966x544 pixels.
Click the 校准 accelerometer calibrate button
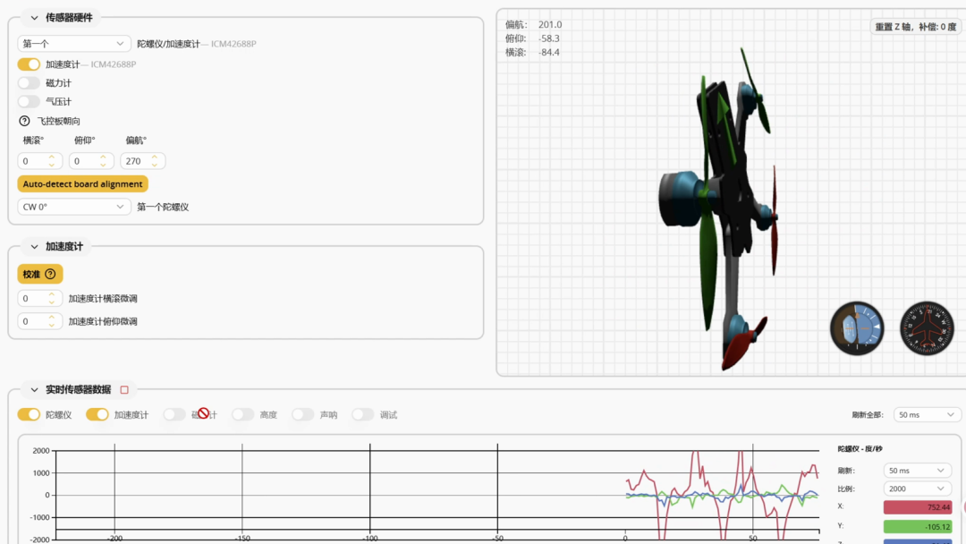pos(40,274)
